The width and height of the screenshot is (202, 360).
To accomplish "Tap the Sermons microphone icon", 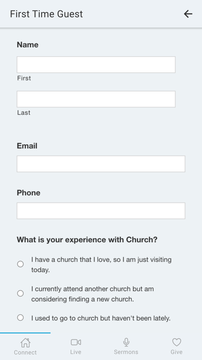I will (x=126, y=342).
